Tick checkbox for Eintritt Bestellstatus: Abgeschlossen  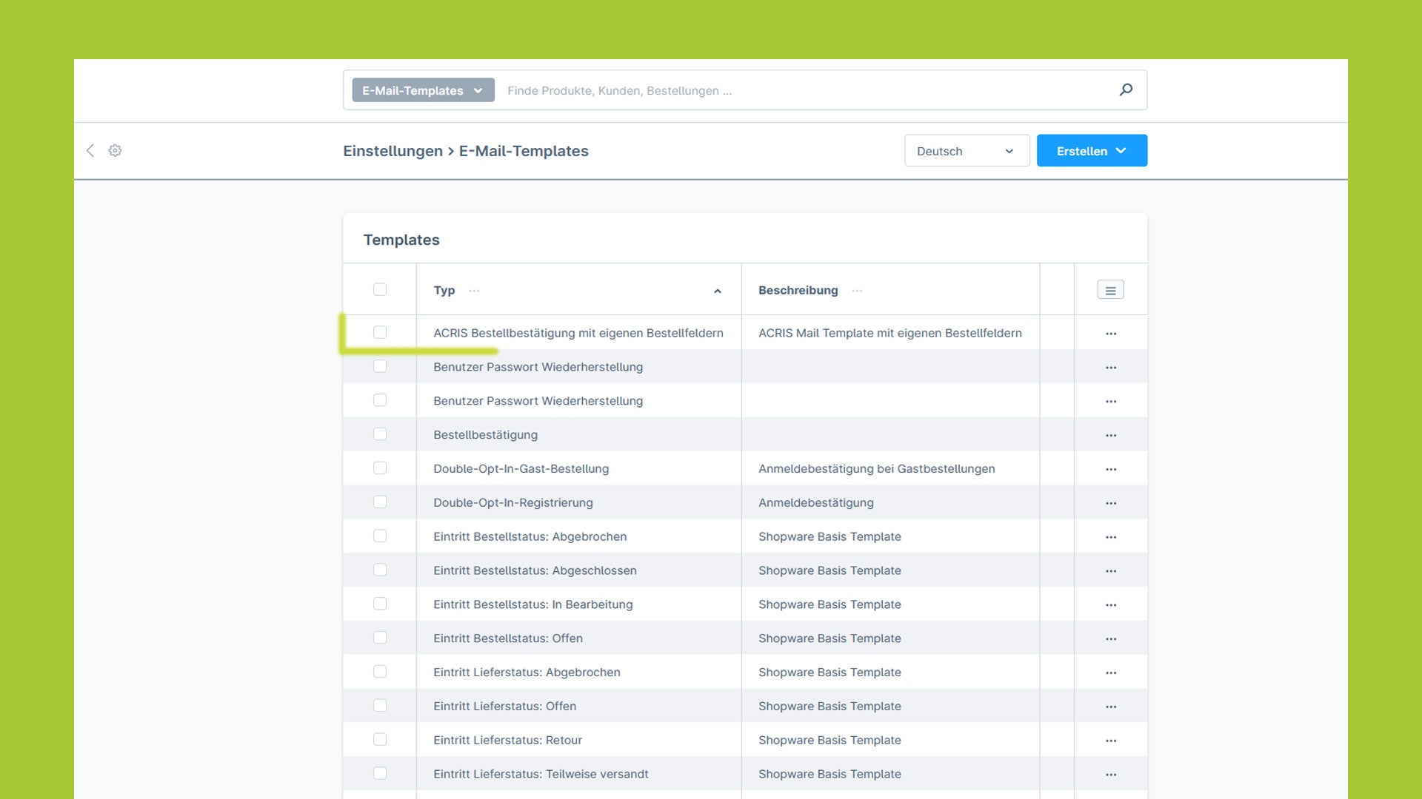(x=380, y=570)
